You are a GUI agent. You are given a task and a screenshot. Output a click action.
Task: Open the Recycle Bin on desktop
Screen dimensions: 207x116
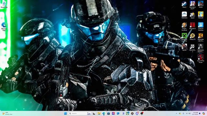(x=4, y=5)
